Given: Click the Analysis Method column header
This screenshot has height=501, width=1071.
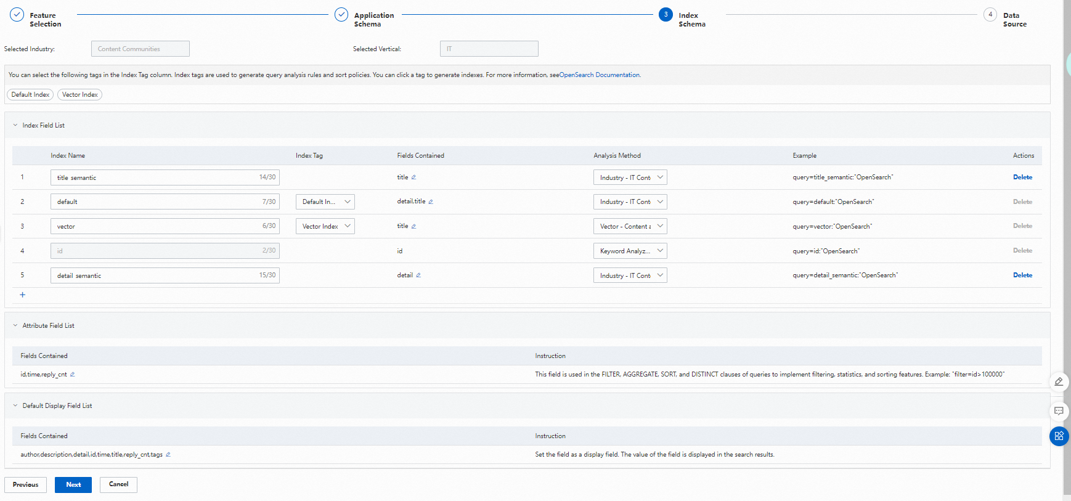Looking at the screenshot, I should point(617,156).
